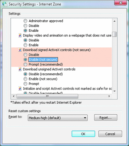Viewport: 129px width, 146px height.
Task: Click icon beside Display video and animation setting
Action: 20,35
